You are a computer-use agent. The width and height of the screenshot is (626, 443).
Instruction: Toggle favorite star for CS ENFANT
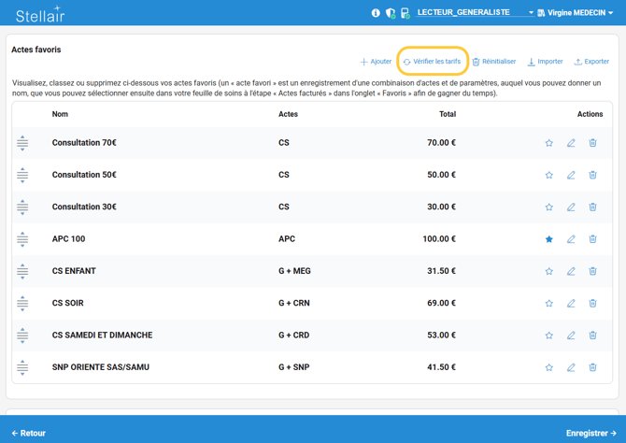pos(549,271)
